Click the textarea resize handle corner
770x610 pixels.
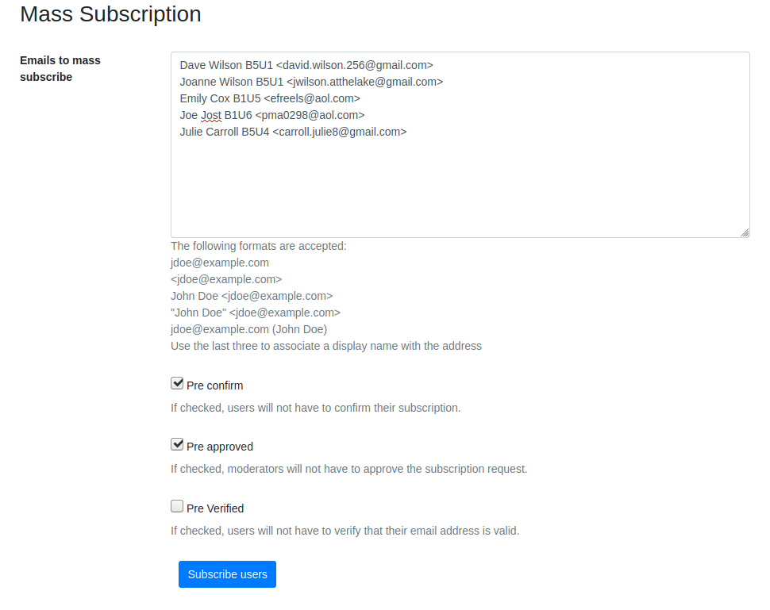tap(745, 232)
